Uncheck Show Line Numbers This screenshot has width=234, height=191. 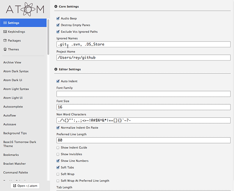(x=58, y=161)
